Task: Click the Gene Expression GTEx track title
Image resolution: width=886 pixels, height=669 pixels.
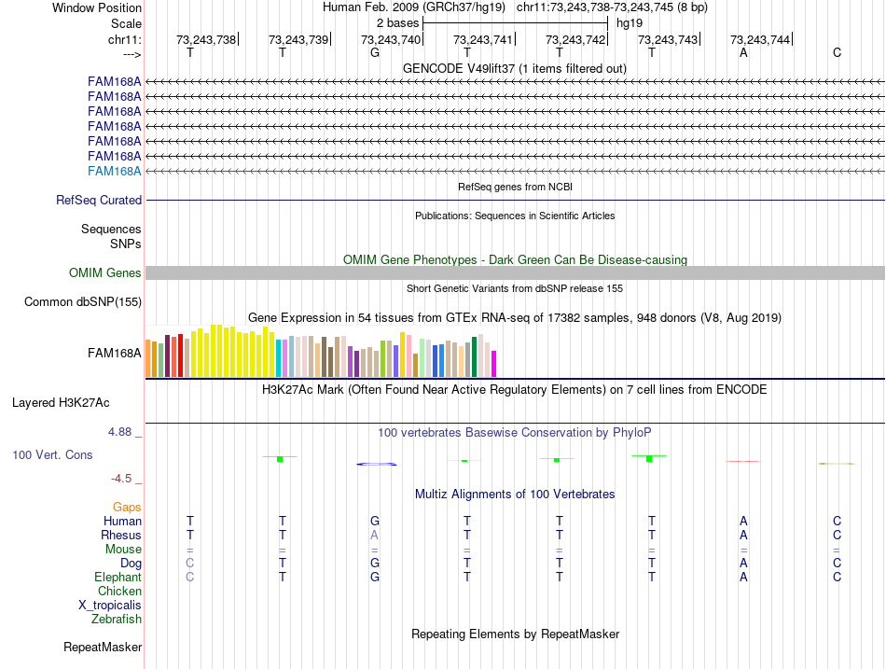Action: pyautogui.click(x=514, y=318)
